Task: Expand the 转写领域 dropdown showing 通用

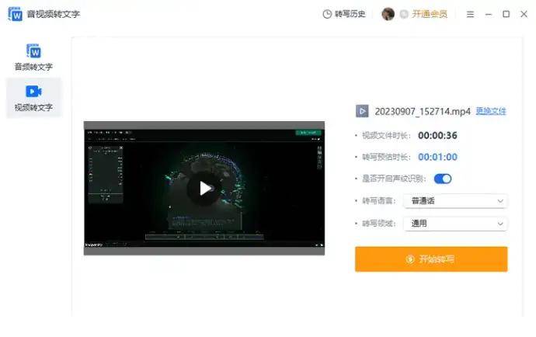Action: tap(455, 224)
